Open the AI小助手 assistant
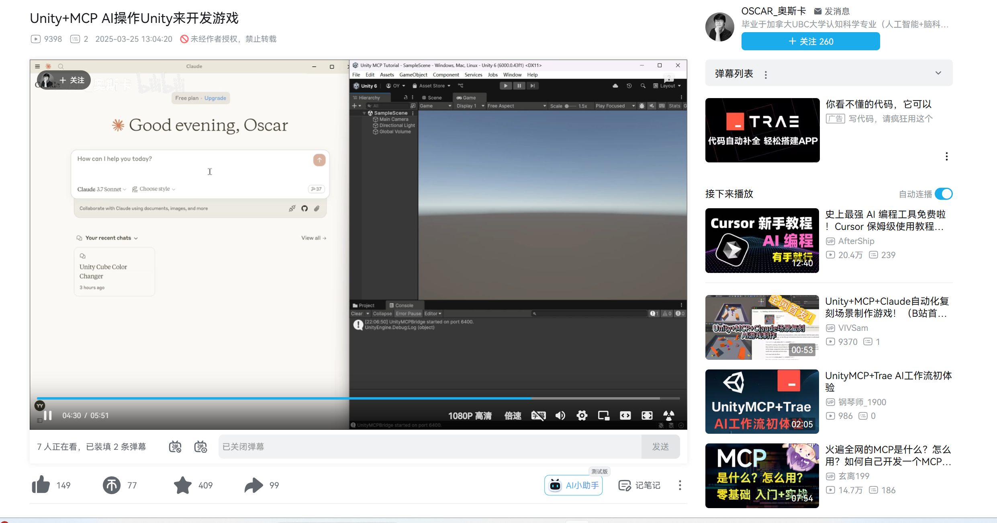Viewport: 997px width, 523px height. point(573,485)
